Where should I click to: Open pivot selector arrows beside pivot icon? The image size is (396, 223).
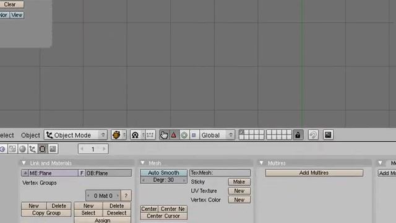pos(143,135)
